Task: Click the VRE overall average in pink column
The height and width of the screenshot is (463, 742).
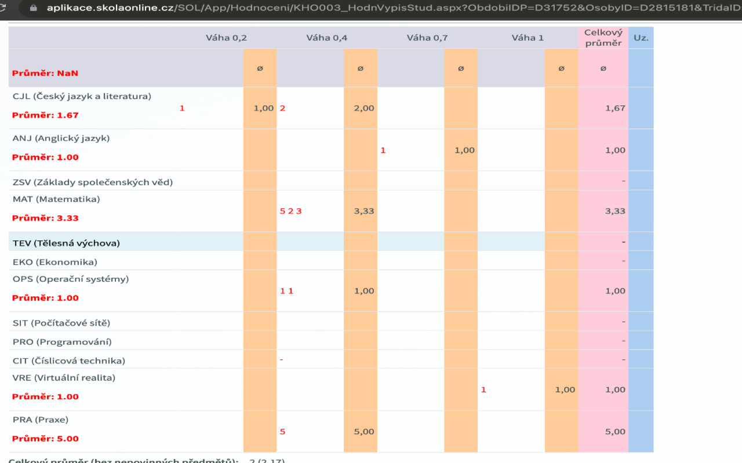Action: 615,390
